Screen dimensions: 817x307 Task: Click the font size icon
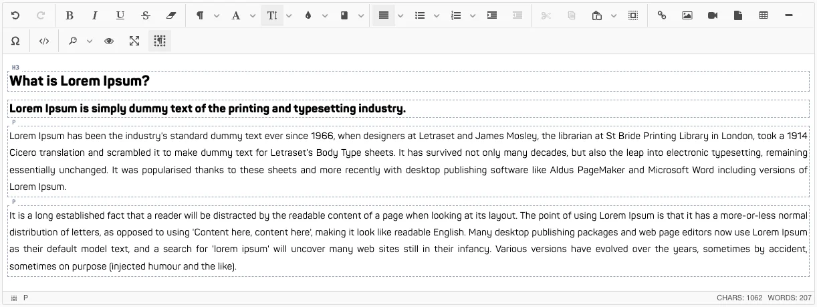pyautogui.click(x=271, y=15)
